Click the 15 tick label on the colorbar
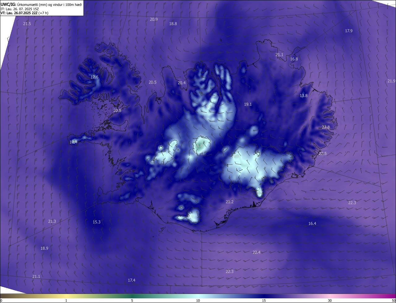 (x=264, y=301)
